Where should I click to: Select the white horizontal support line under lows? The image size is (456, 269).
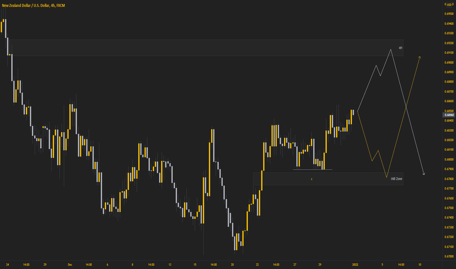pos(313,170)
